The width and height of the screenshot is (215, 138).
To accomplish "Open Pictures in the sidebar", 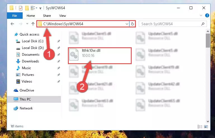I will 28,75.
